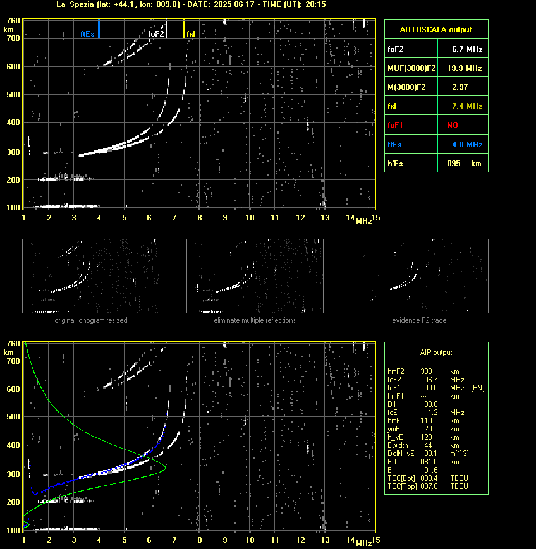Image resolution: width=536 pixels, height=549 pixels.
Task: Click the 760 km label on upper ionogram axis
Action: (x=13, y=21)
